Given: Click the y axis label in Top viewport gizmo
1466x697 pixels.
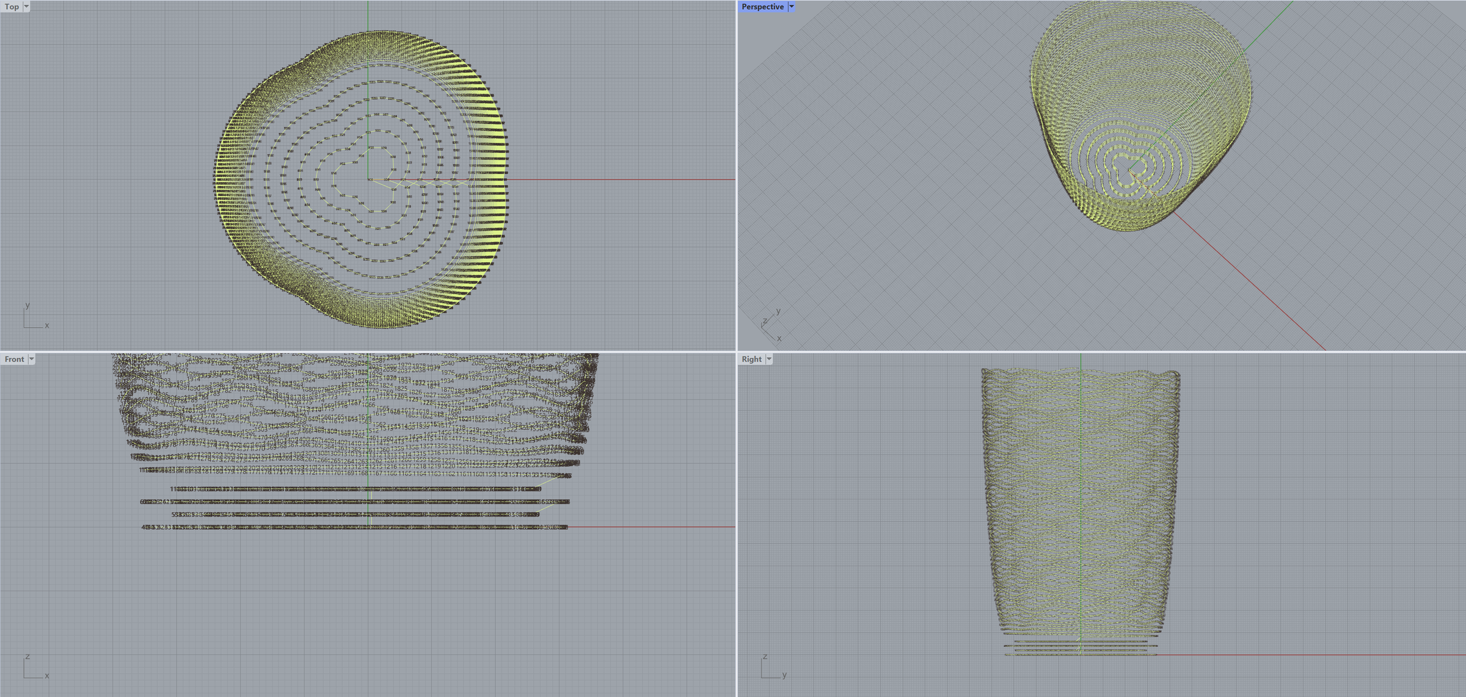Looking at the screenshot, I should 27,306.
